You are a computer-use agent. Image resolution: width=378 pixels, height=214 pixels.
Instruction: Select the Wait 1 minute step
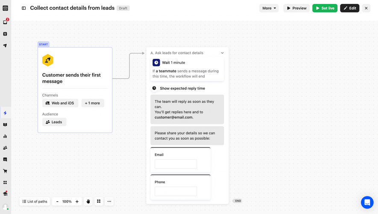[x=187, y=69]
